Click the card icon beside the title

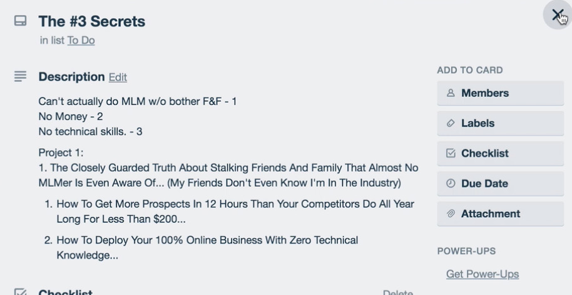21,21
